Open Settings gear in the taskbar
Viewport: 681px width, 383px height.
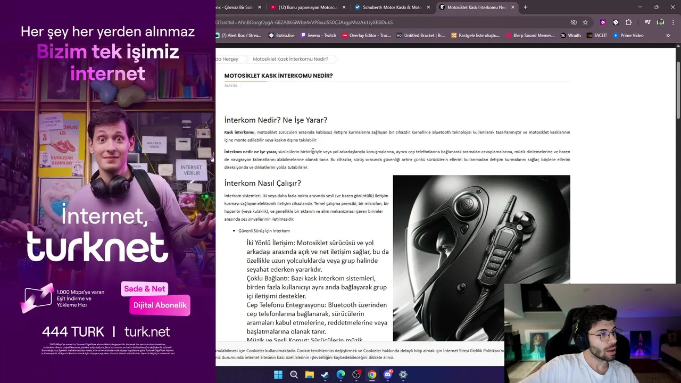pos(403,374)
